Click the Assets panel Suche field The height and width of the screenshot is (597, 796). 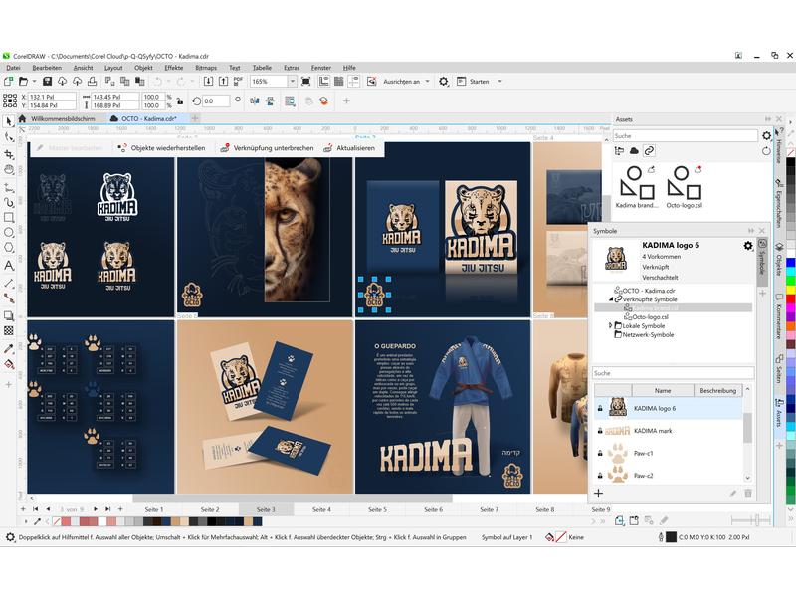click(685, 136)
